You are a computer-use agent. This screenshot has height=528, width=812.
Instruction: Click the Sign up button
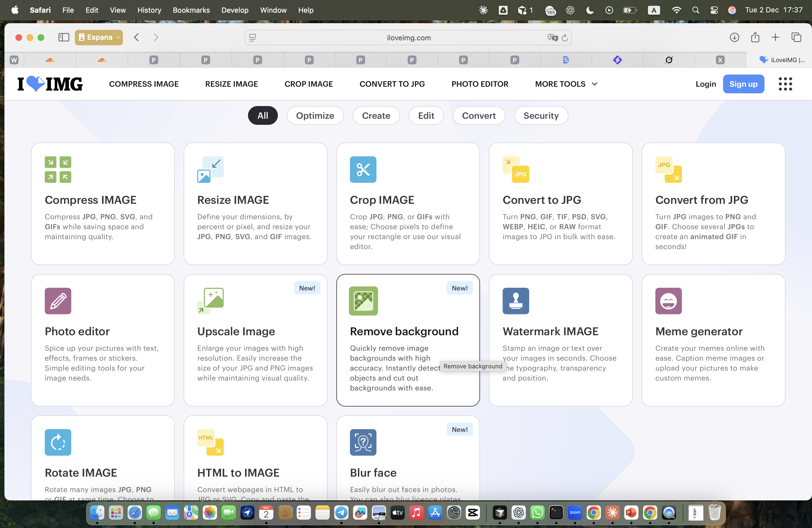pos(744,84)
